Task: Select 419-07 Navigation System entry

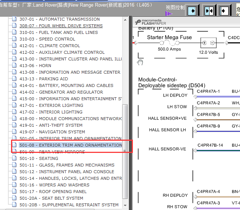Action: coord(52,132)
